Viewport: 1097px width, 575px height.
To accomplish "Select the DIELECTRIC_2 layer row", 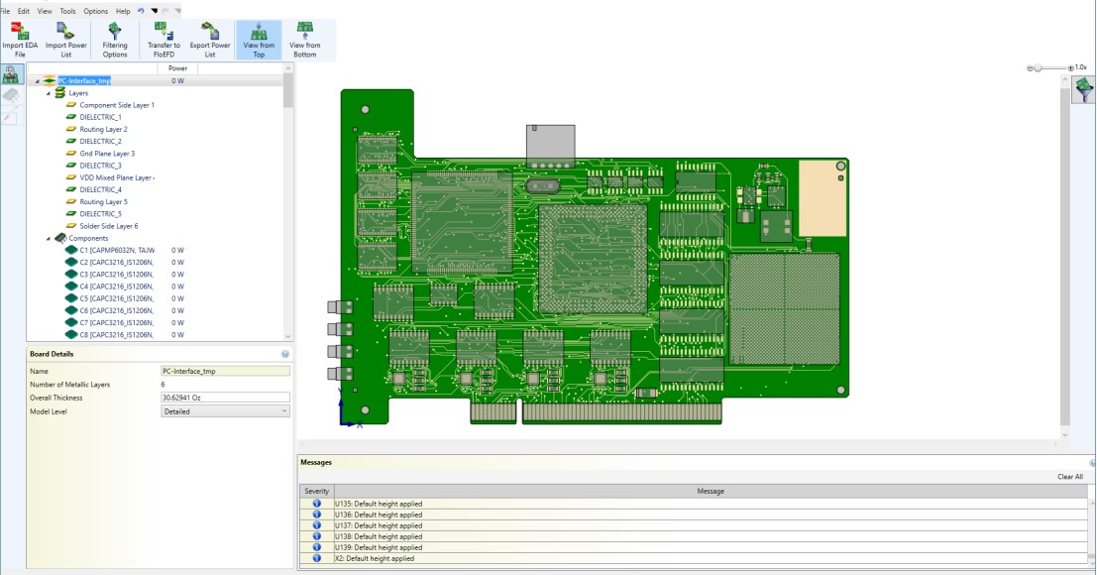I will click(x=100, y=142).
